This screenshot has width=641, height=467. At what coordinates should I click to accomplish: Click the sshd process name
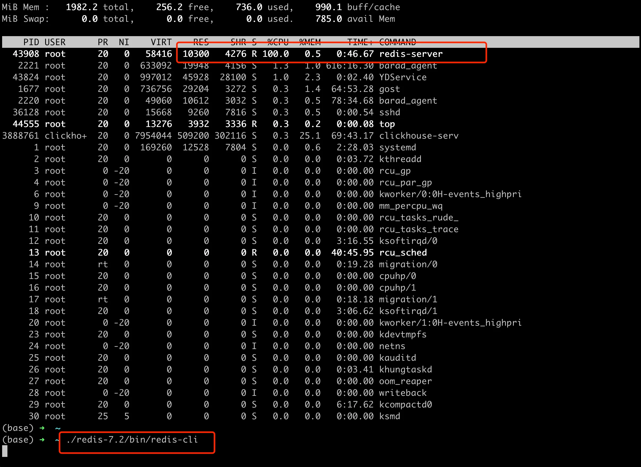[x=390, y=112]
